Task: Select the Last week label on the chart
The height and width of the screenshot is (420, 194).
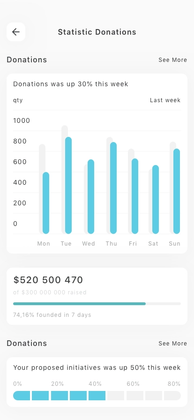Action: [x=165, y=100]
